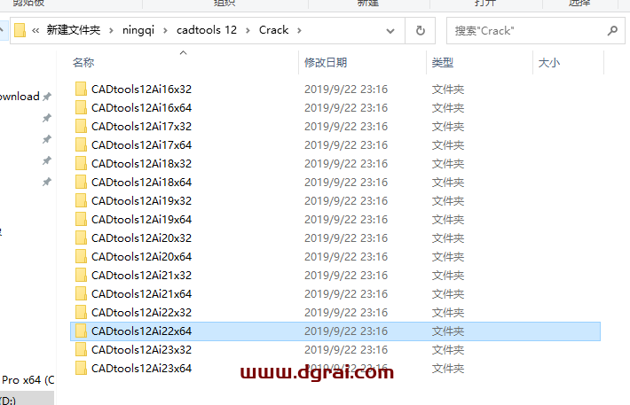The width and height of the screenshot is (630, 405).
Task: Select folder icon of CADtools12Ai21x64
Action: point(81,293)
